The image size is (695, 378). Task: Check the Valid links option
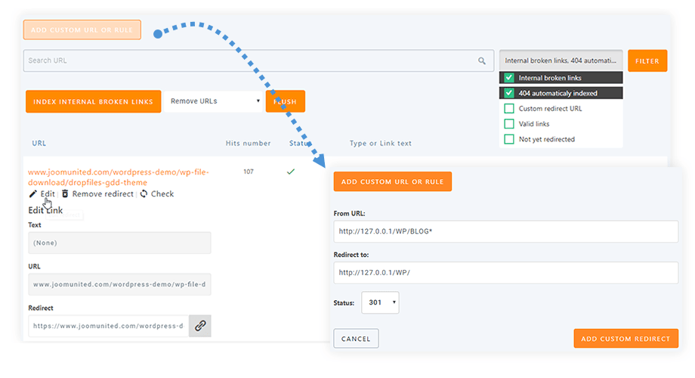click(x=509, y=124)
